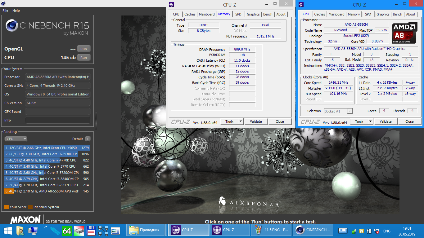Select the Intel Core i5-3317U ranking row

point(47,185)
